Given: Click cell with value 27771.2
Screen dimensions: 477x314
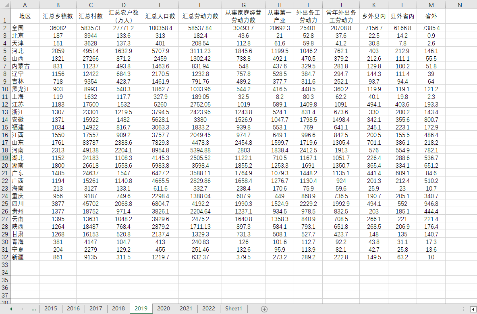Looking at the screenshot, I should pyautogui.click(x=124, y=28).
